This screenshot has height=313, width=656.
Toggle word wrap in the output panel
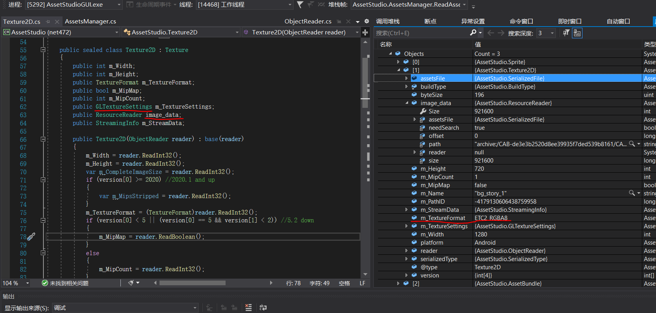(x=263, y=308)
